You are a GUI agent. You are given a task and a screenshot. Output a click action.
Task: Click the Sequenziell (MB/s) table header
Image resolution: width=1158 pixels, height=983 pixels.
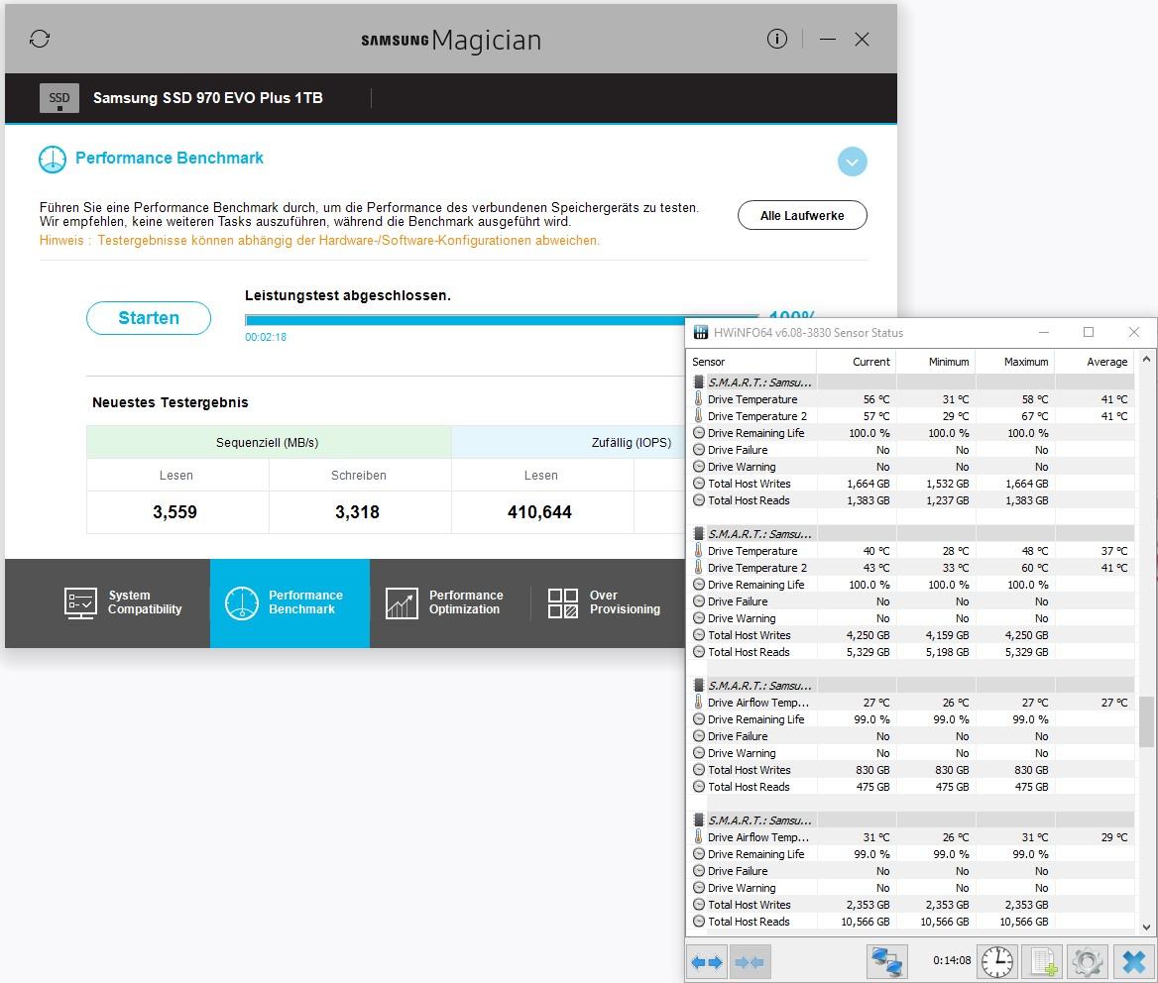pos(268,443)
